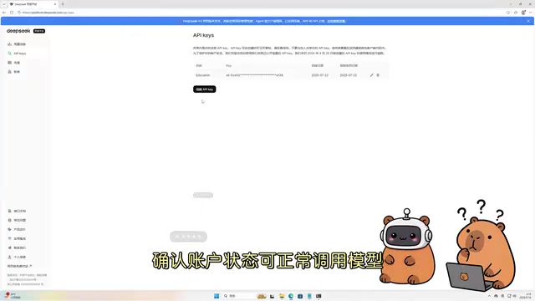Open a new browser tab
535x301 pixels.
(63, 4)
